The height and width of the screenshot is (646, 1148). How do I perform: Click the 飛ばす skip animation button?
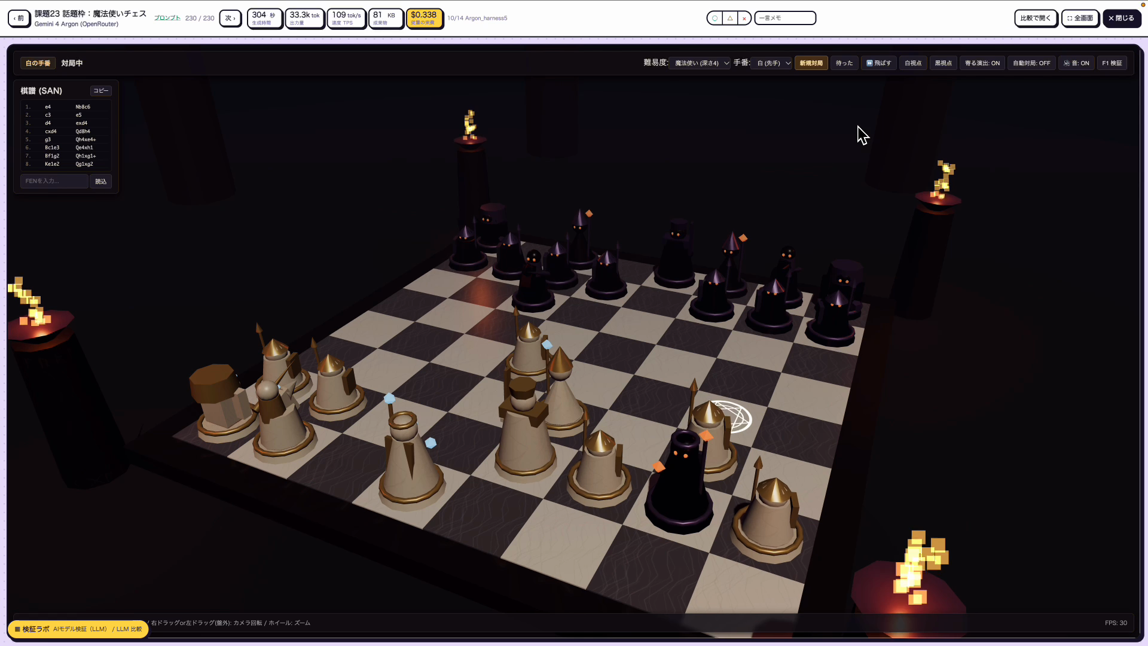pyautogui.click(x=878, y=63)
